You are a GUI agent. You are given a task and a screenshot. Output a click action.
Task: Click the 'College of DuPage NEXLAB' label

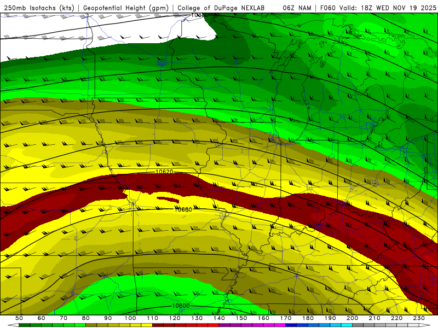click(221, 8)
